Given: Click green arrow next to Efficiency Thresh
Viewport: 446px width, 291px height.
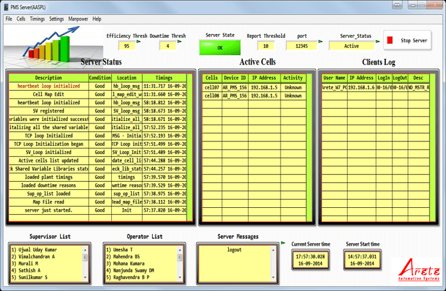Looking at the screenshot, I should coord(139,42).
